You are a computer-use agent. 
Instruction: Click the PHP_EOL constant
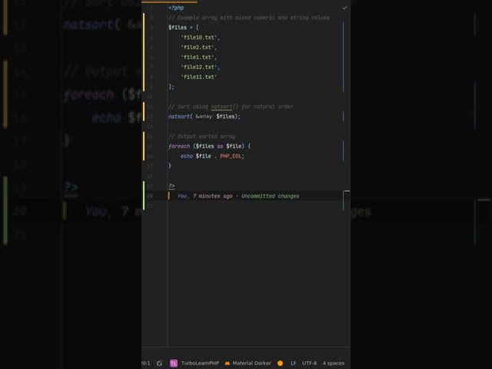(x=231, y=156)
